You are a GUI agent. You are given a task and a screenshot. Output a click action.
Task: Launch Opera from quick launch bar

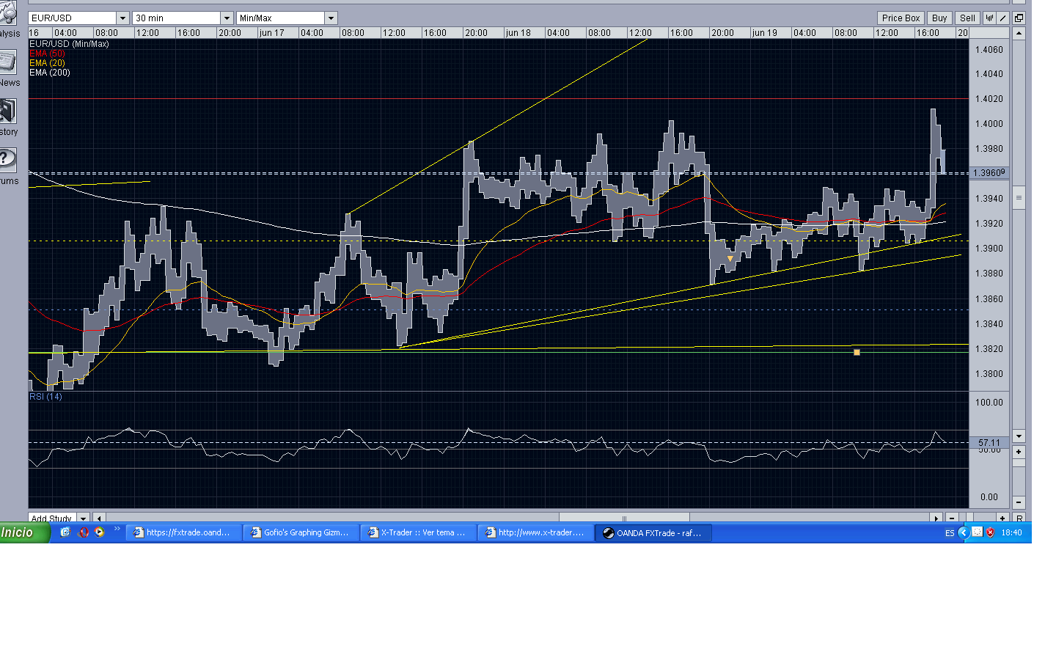pyautogui.click(x=83, y=532)
